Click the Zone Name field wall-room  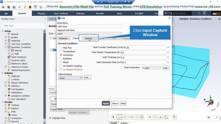[89, 26]
